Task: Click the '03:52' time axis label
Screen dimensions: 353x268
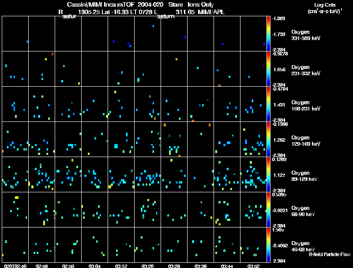Action: tap(253, 266)
